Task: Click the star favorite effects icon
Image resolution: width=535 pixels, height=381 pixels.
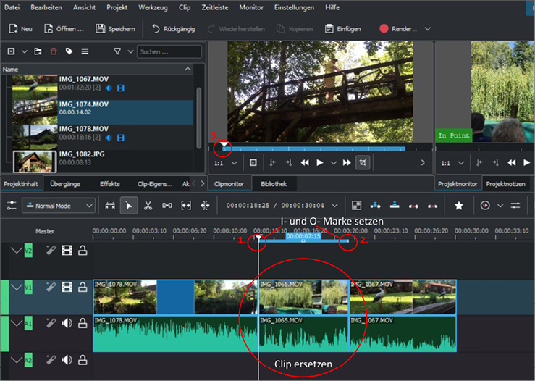Action: click(458, 206)
